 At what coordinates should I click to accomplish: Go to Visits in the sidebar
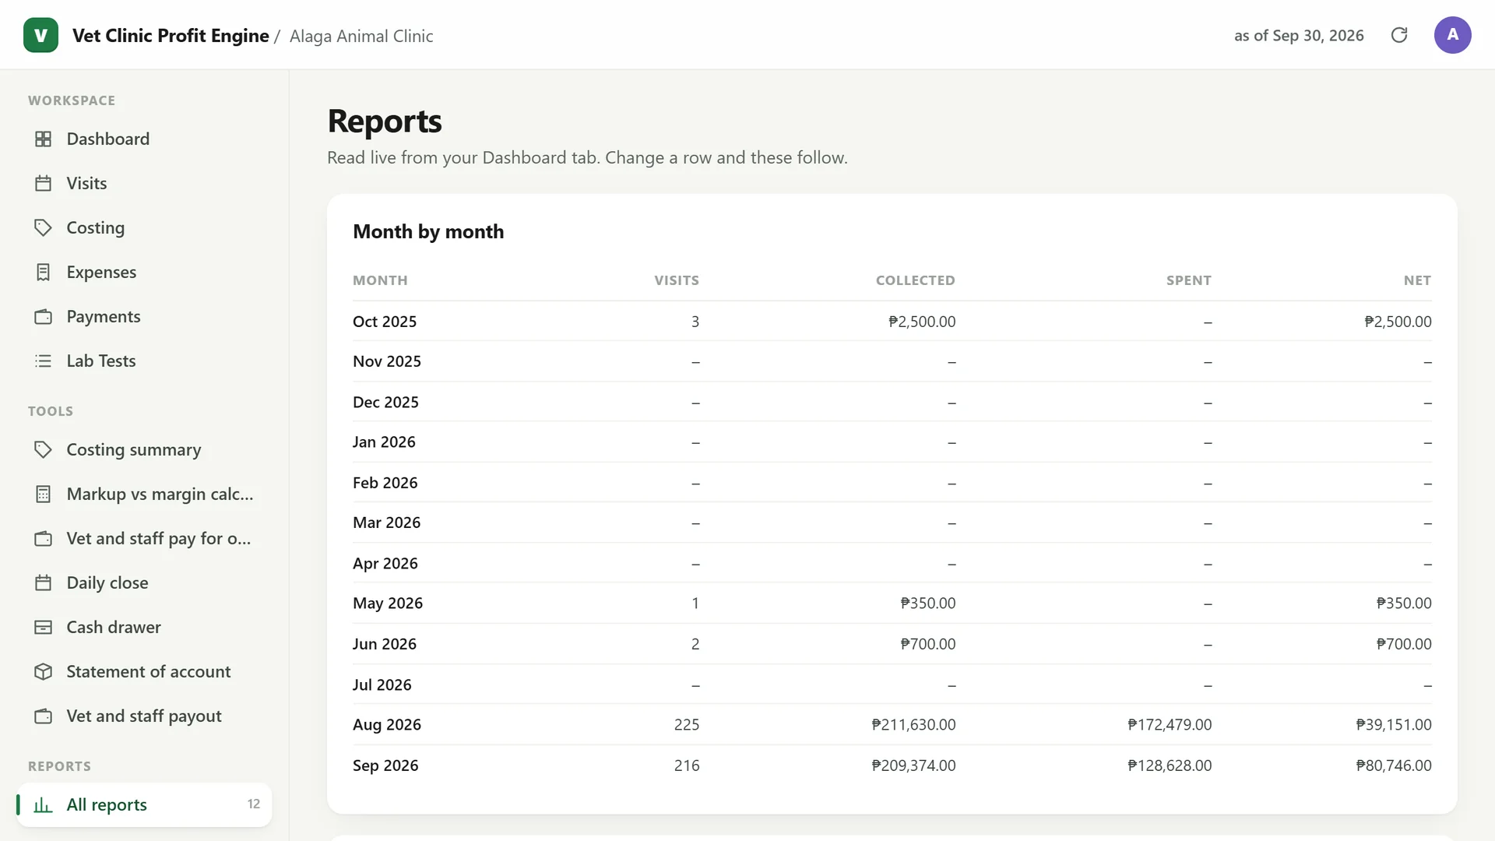[144, 183]
